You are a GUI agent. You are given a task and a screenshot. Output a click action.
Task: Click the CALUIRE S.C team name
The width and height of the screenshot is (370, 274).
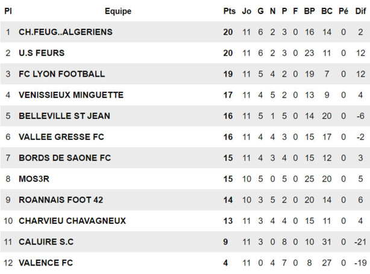pos(46,242)
